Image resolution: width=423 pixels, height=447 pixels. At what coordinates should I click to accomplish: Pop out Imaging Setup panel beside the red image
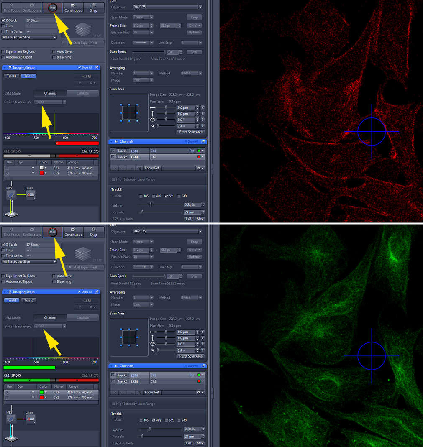97,68
